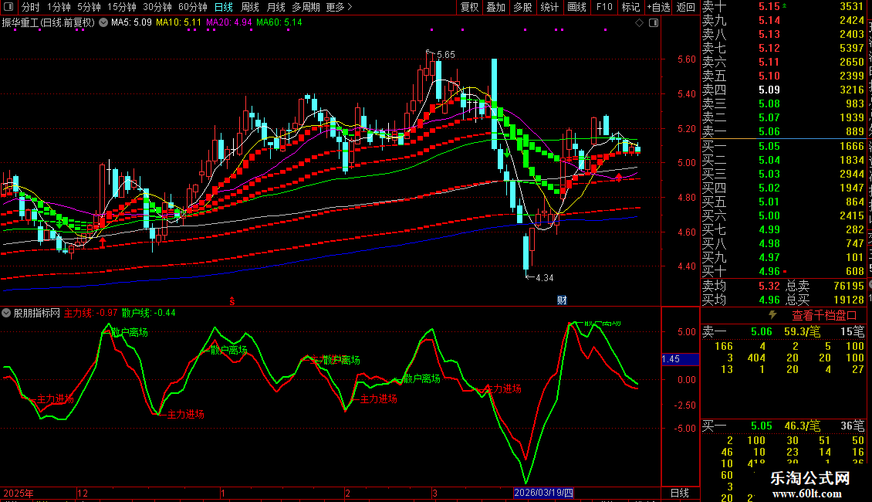Click the 复权 button
Image resolution: width=872 pixels, height=502 pixels.
[469, 7]
